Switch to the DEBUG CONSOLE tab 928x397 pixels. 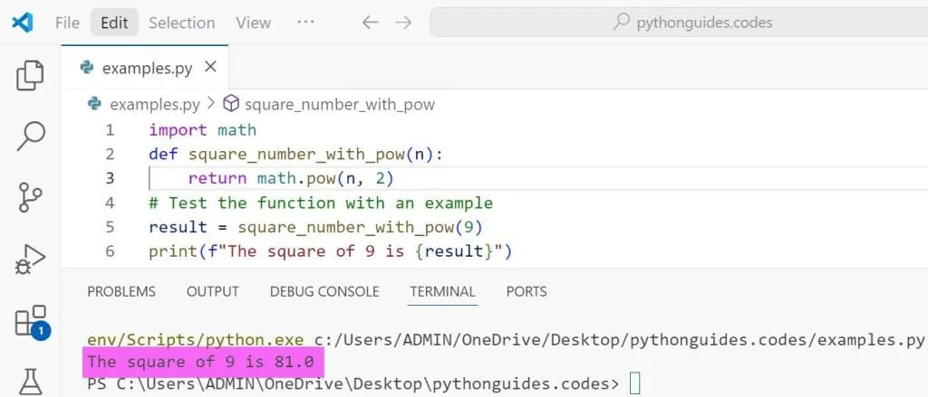point(324,291)
